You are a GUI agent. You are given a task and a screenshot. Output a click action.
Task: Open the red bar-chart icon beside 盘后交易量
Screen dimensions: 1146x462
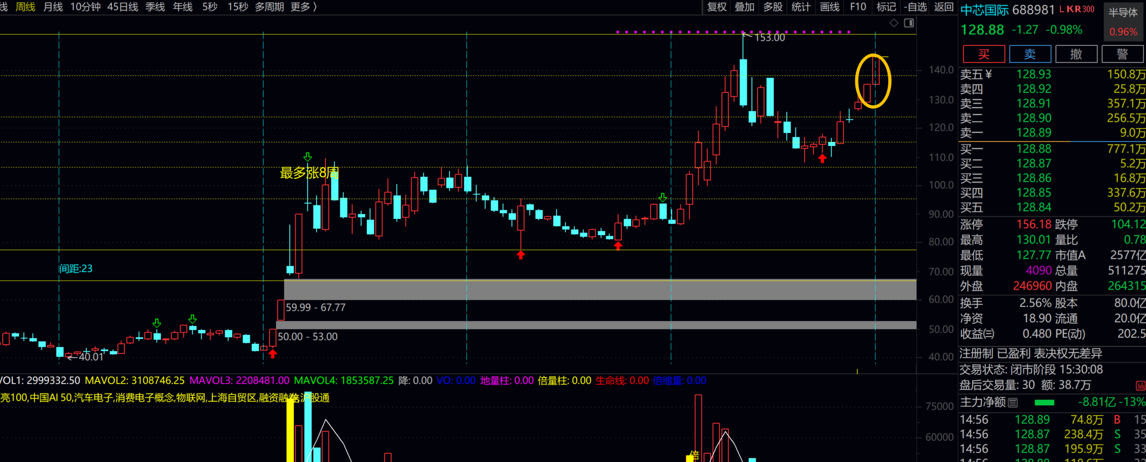[x=1140, y=385]
